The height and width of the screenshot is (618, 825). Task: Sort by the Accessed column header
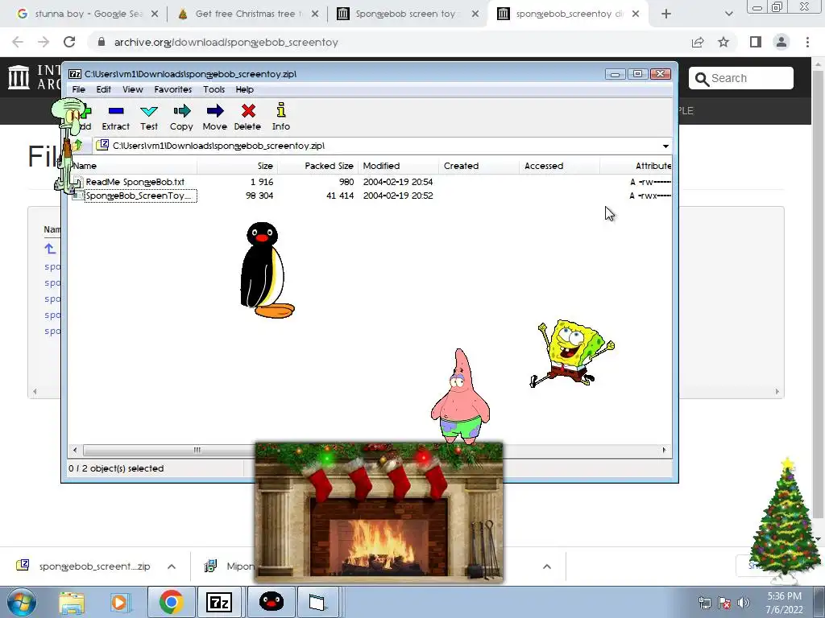click(x=559, y=166)
